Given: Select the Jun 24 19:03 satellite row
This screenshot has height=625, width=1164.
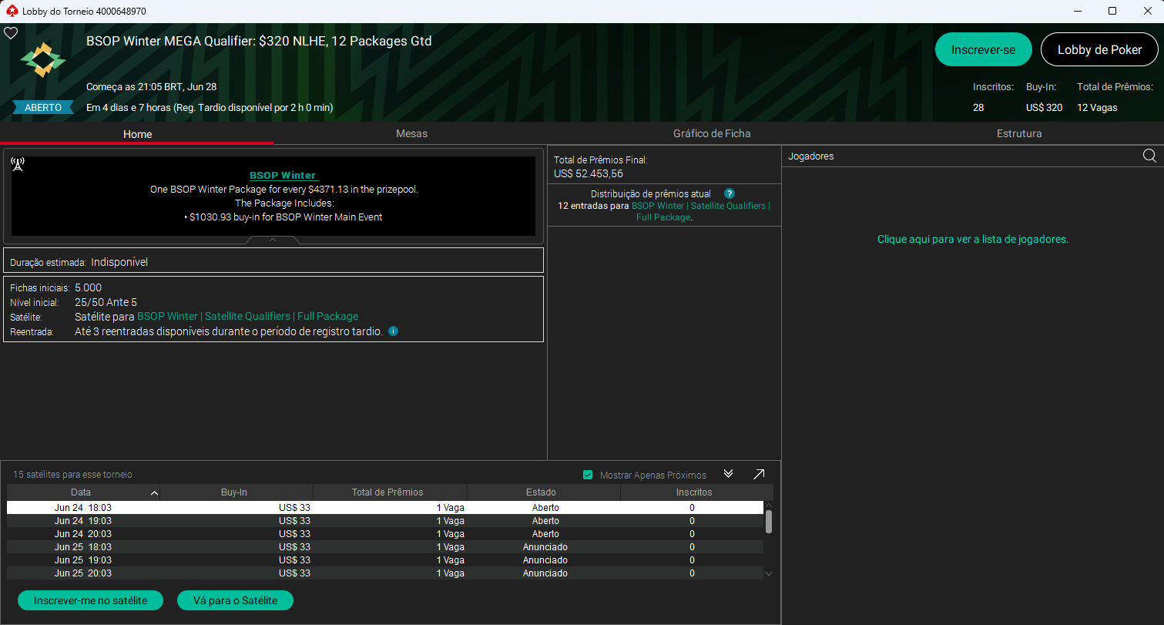Looking at the screenshot, I should click(x=385, y=521).
